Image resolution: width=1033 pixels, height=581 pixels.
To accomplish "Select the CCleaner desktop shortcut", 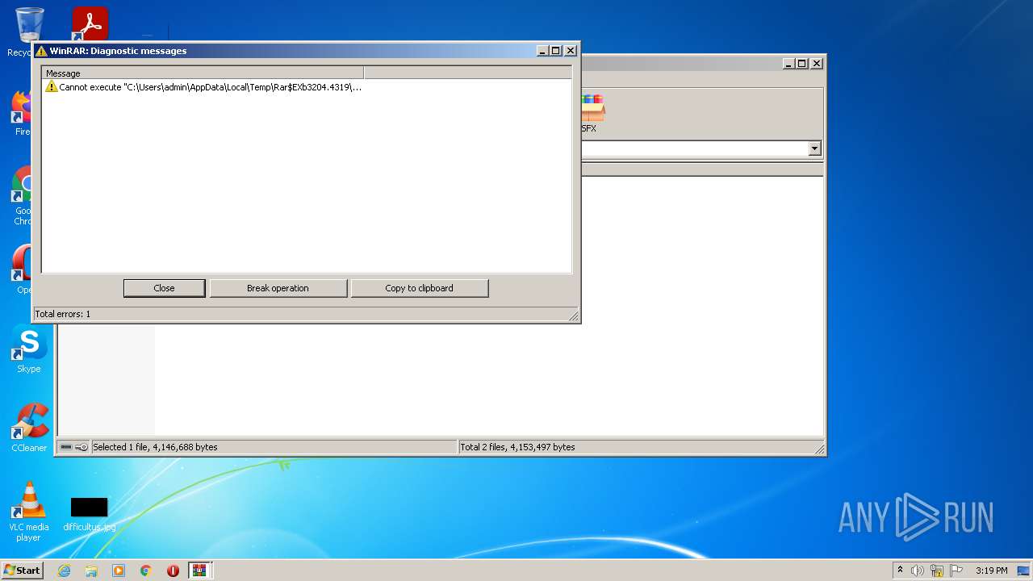I will pos(29,428).
